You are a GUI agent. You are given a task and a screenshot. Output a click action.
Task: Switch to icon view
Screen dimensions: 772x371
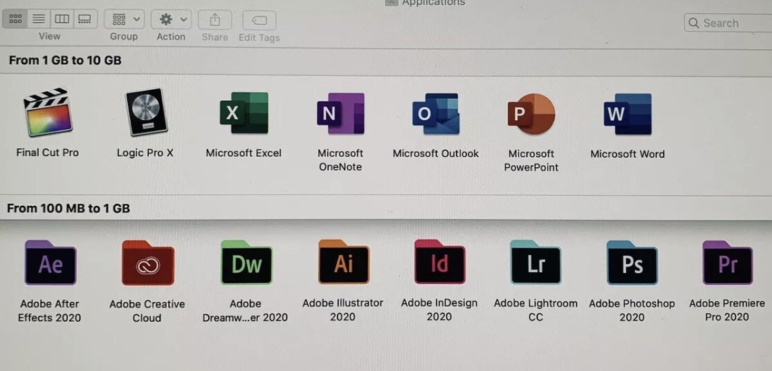click(x=16, y=19)
